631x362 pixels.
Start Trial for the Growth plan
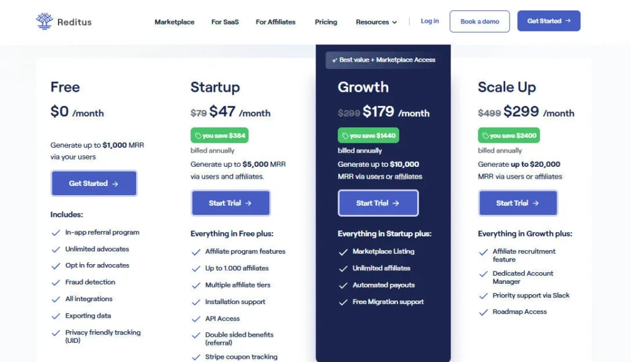click(x=378, y=203)
